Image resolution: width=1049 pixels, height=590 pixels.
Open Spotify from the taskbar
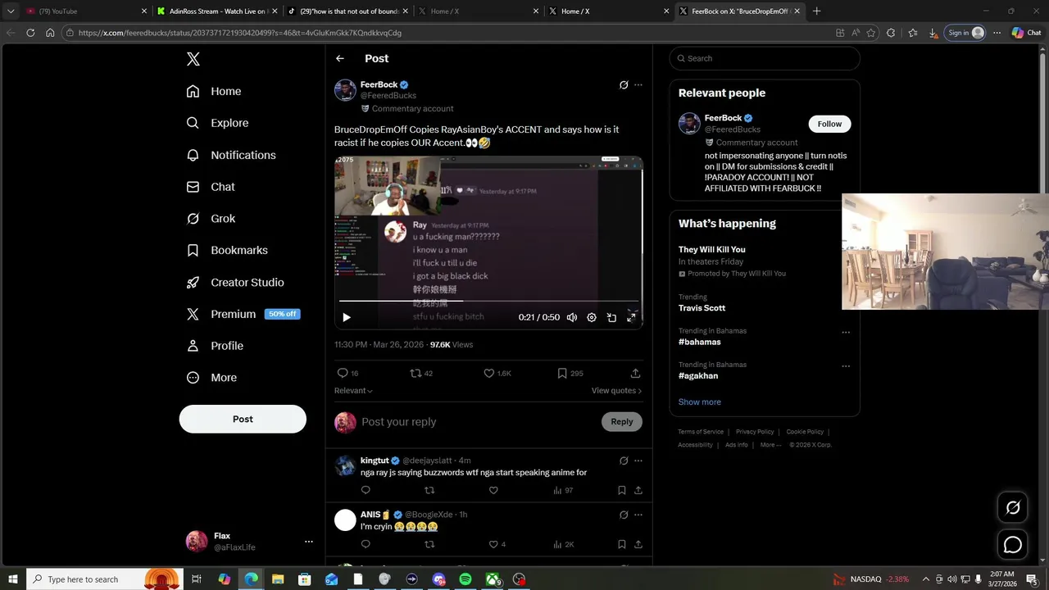tap(465, 579)
